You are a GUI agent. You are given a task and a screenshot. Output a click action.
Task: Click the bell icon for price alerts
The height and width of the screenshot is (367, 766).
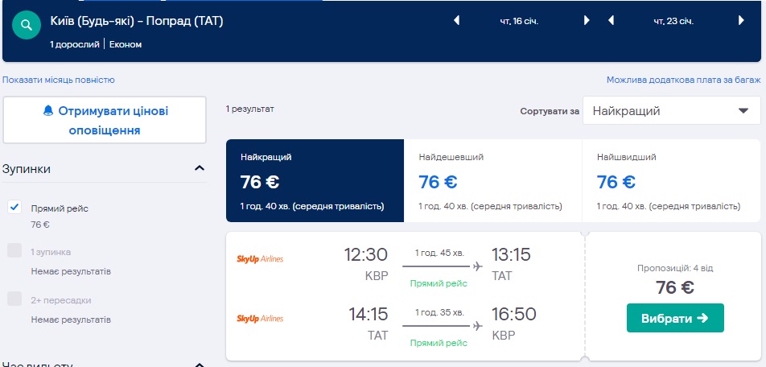(47, 110)
